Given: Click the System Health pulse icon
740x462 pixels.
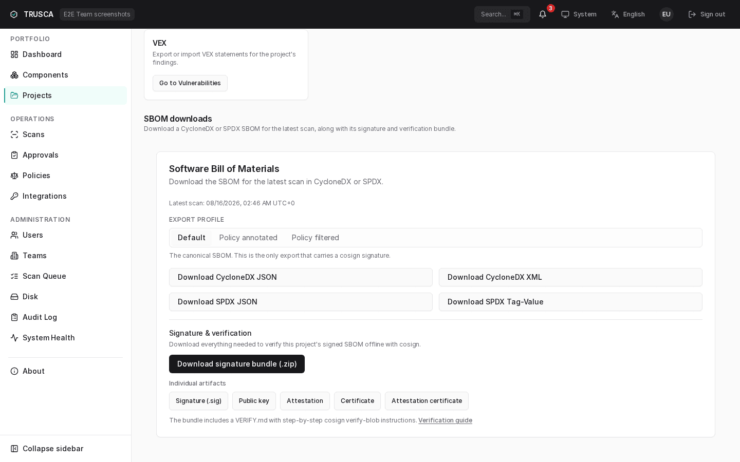Looking at the screenshot, I should click(x=14, y=338).
